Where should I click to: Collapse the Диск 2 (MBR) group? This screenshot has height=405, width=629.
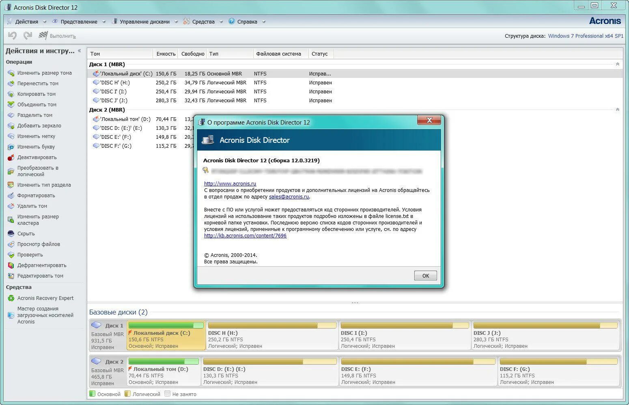618,110
